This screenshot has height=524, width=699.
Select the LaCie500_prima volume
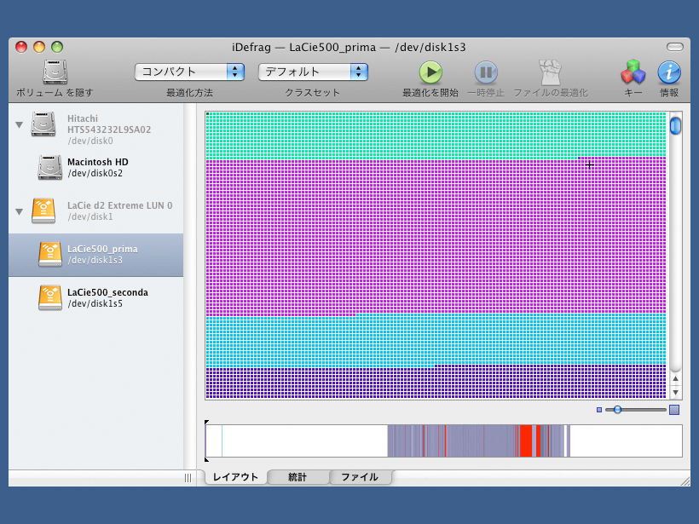(x=95, y=255)
